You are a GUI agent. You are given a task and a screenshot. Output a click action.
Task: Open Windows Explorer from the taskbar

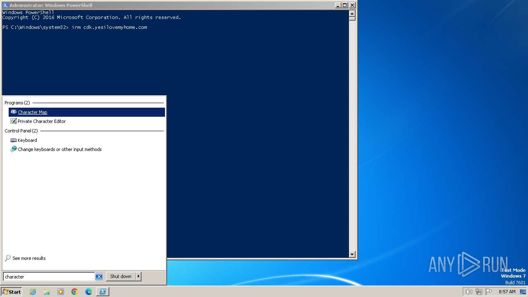point(47,292)
